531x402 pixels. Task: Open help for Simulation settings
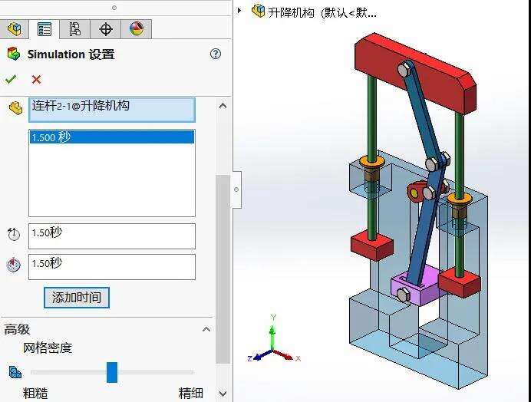pyautogui.click(x=216, y=54)
